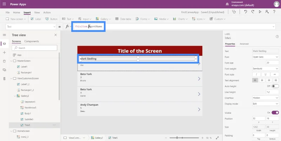The width and height of the screenshot is (281, 141).
Task: Set text alignment to center
Action: pyautogui.click(x=262, y=80)
